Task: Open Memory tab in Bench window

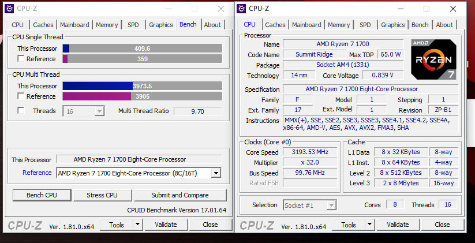Action: 107,25
